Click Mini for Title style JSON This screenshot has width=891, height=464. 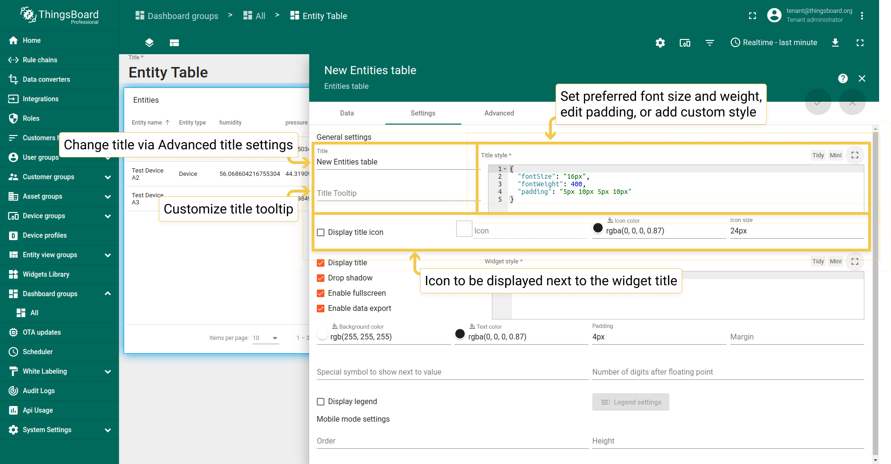coord(836,155)
